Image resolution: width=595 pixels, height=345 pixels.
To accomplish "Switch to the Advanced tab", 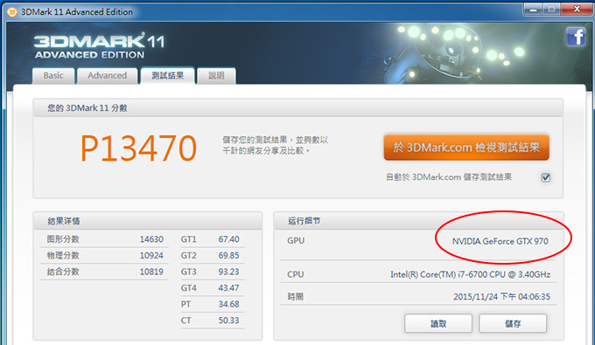I will (x=108, y=76).
